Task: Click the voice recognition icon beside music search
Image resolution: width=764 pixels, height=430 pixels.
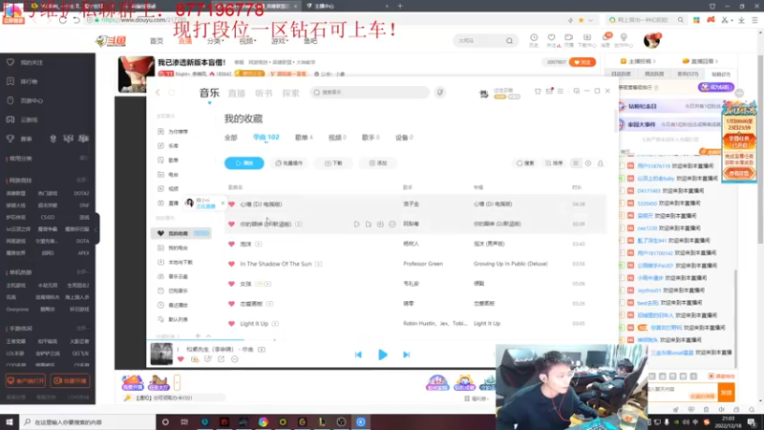Action: pos(440,92)
